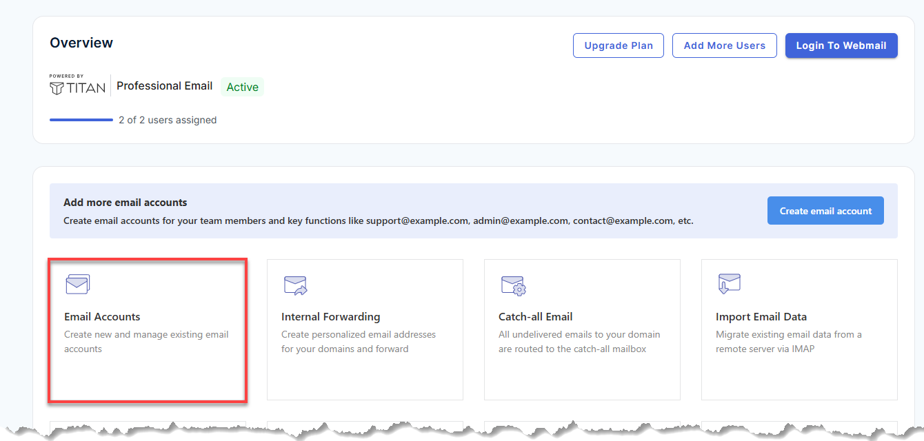Click the Email Accounts envelope icon
The width and height of the screenshot is (924, 441).
pos(77,284)
